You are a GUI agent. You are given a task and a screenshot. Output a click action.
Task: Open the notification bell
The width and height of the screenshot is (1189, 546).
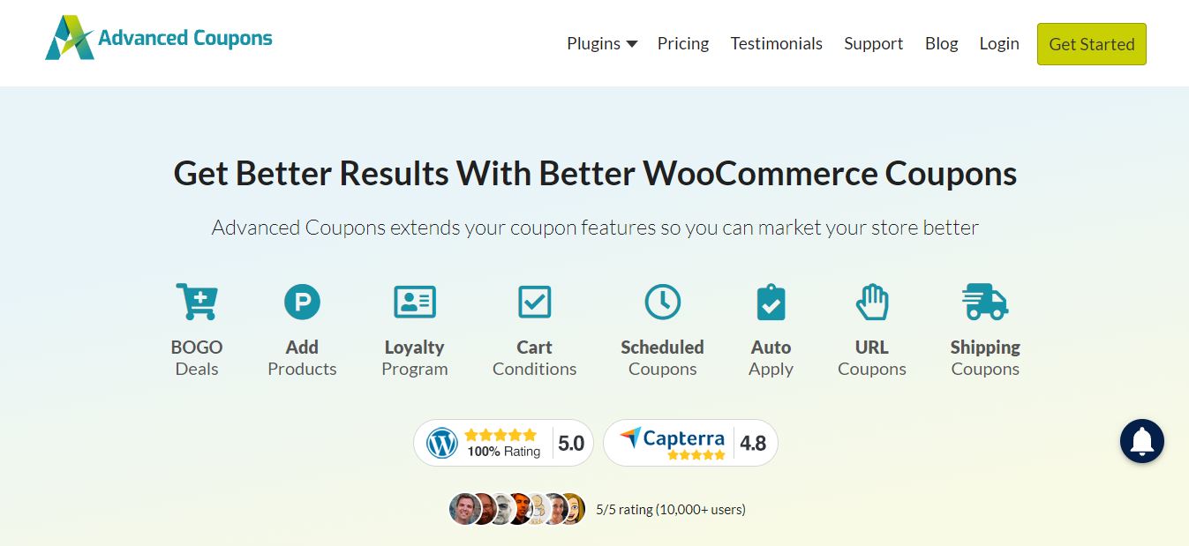[1141, 441]
